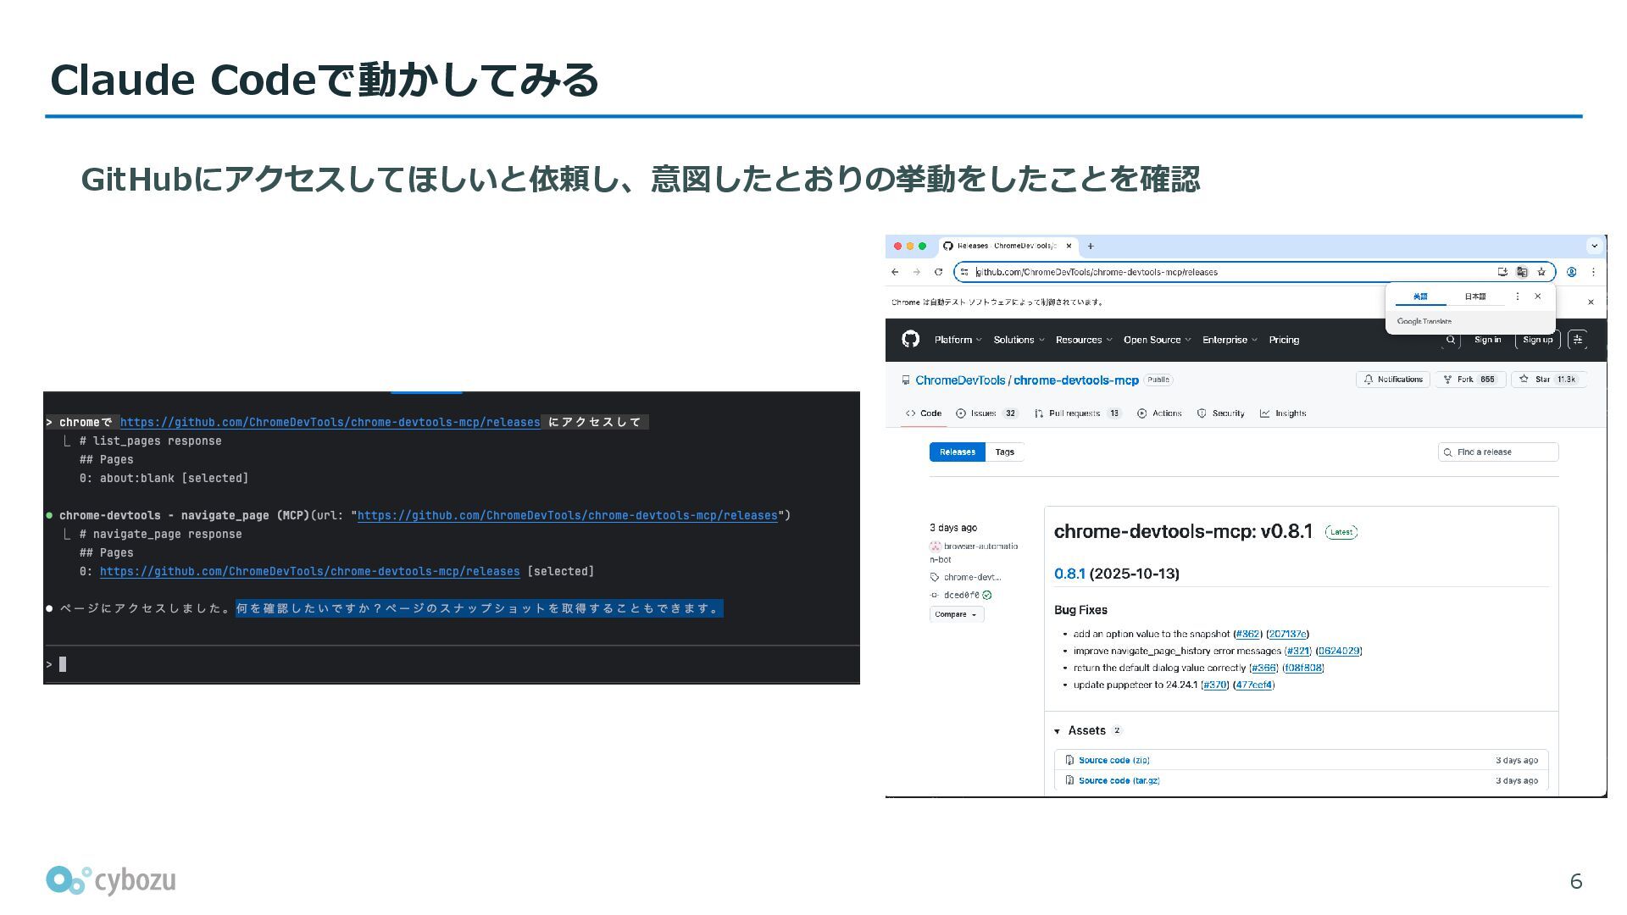Click the Google Translate icon in the address bar
Screen dimensions: 1627x915
coord(1522,272)
